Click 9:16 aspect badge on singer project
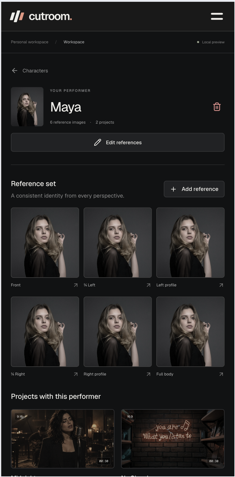The image size is (235, 477). click(20, 417)
